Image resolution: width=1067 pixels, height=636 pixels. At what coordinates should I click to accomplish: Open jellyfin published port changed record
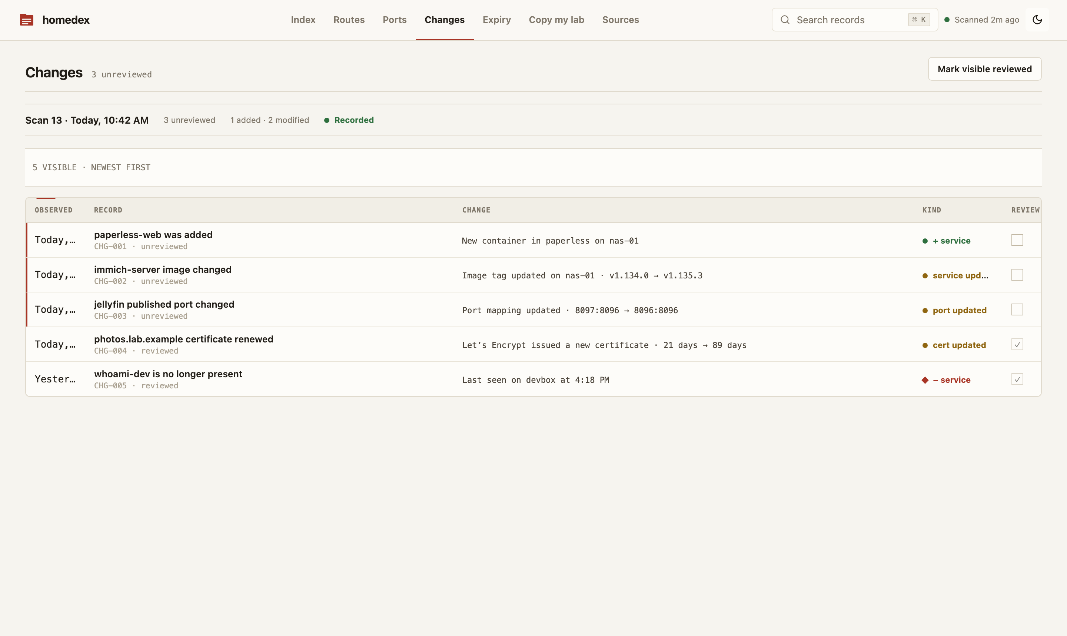(x=164, y=304)
